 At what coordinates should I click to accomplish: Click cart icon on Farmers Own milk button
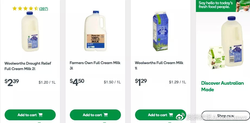click(106, 115)
